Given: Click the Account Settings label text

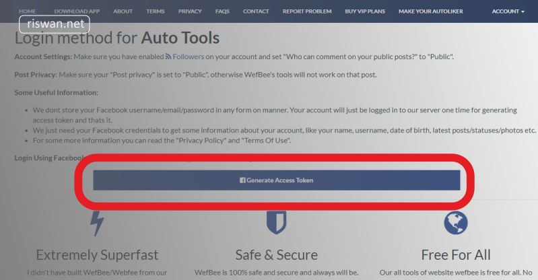Looking at the screenshot, I should (x=43, y=57).
